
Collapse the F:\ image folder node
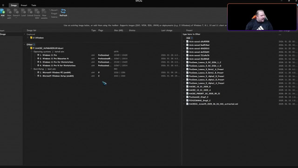(x=28, y=48)
